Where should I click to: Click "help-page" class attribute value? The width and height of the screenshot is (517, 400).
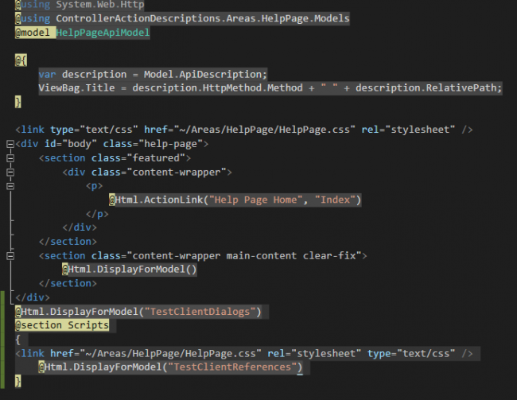(x=170, y=144)
